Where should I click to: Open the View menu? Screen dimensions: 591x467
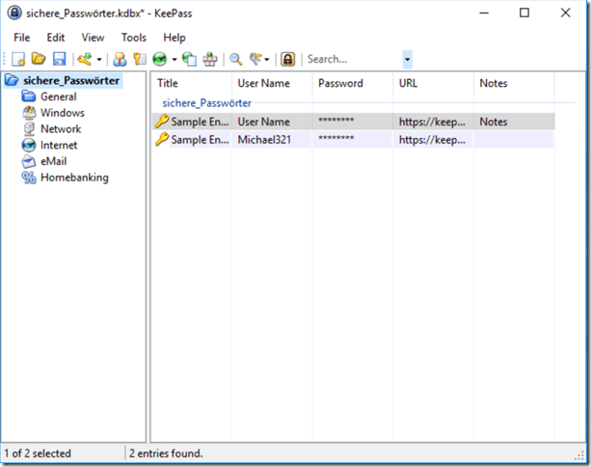94,37
